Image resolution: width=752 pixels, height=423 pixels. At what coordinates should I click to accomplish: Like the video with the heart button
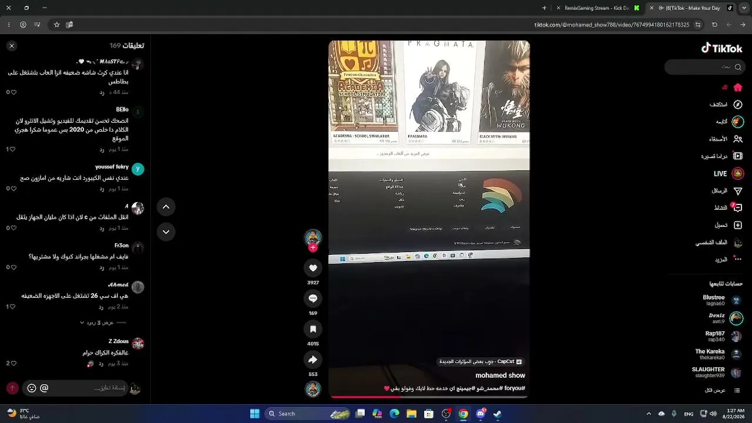coord(313,268)
